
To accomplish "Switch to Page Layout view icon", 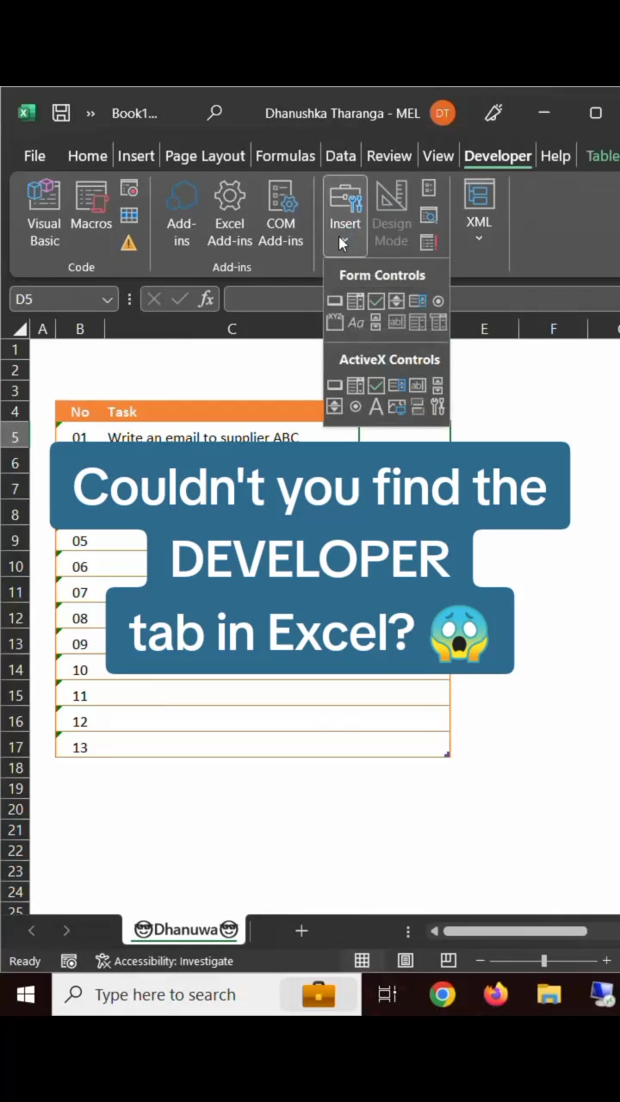I will coord(406,961).
